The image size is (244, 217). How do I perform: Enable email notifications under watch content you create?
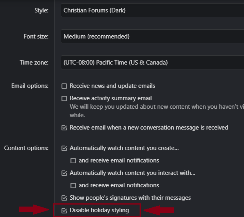pyautogui.click(x=73, y=160)
